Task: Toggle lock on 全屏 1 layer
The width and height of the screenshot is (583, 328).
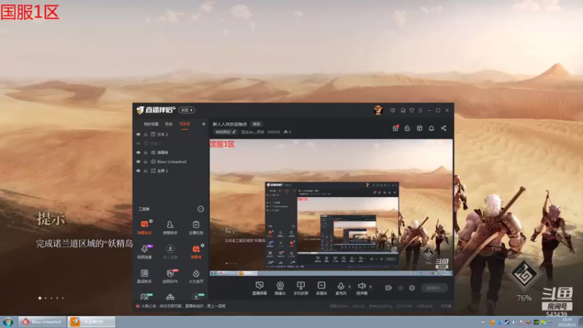Action: tap(146, 171)
